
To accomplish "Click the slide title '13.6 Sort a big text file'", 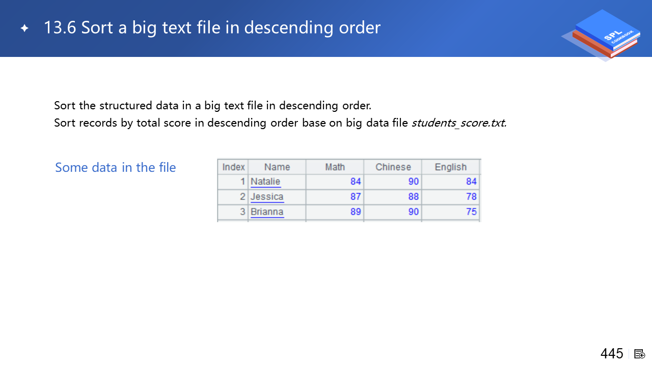I will tap(212, 27).
